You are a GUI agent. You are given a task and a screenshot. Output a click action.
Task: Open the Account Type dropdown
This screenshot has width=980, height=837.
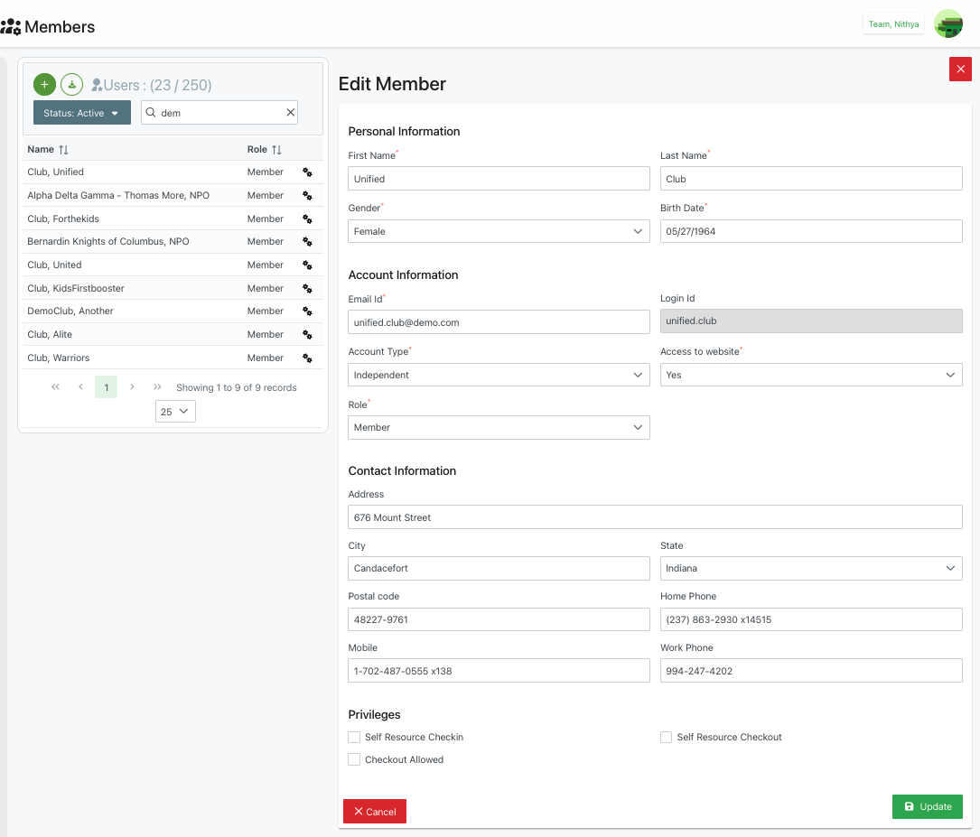coord(499,375)
